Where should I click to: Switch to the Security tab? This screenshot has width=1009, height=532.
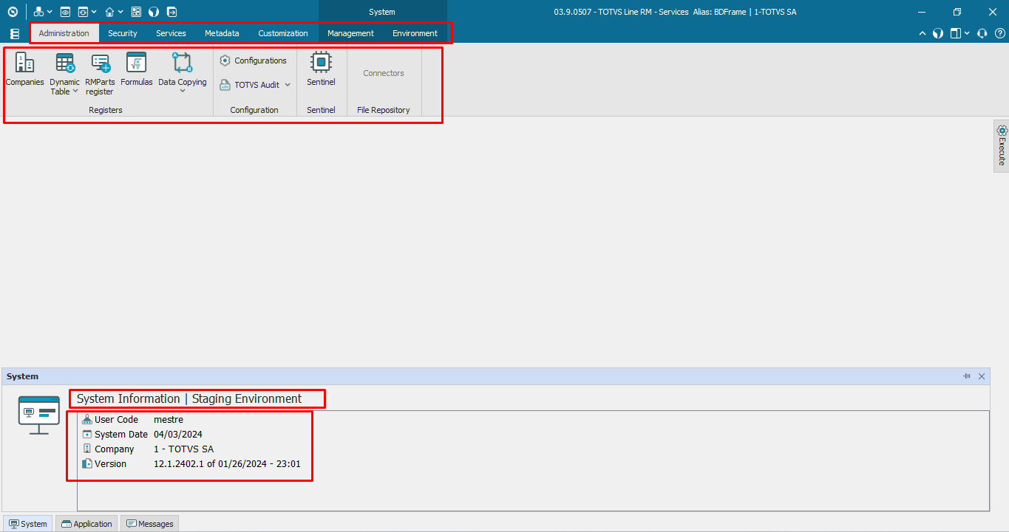[123, 33]
